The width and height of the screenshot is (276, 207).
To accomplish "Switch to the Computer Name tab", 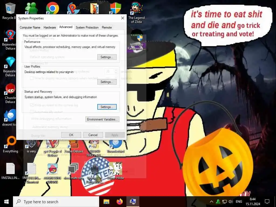I will (x=30, y=27).
